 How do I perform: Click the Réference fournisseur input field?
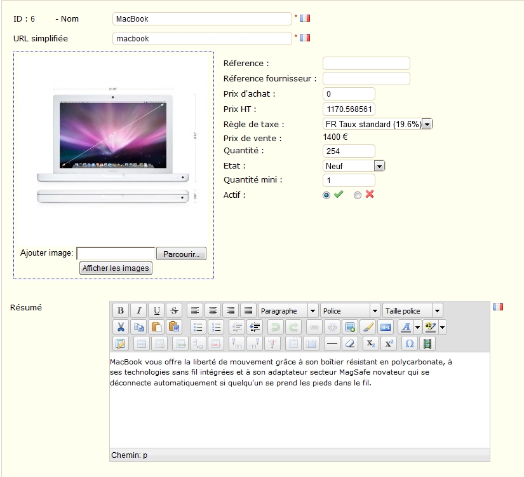pyautogui.click(x=366, y=79)
